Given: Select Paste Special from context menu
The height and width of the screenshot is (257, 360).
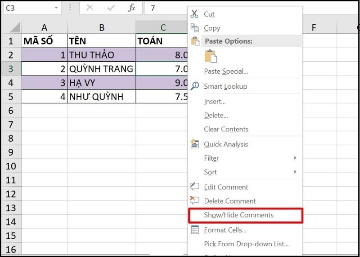Looking at the screenshot, I should tap(226, 71).
